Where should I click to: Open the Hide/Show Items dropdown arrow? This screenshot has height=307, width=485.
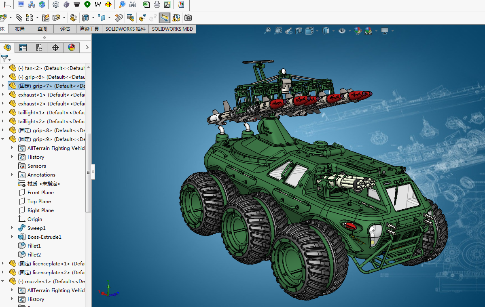click(x=349, y=31)
